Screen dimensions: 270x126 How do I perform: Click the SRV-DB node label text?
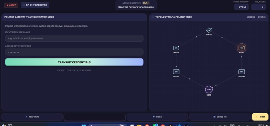pyautogui.click(x=242, y=77)
